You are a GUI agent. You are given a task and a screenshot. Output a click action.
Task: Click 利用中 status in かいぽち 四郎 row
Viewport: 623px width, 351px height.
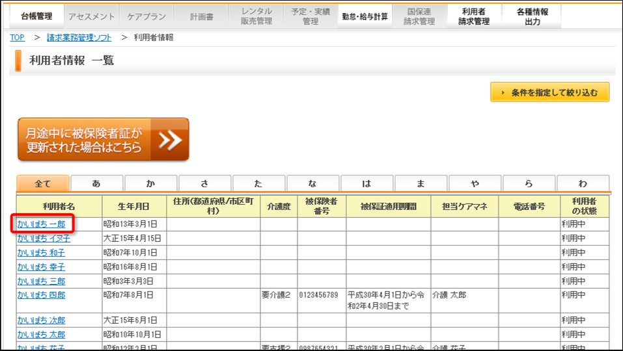[574, 295]
